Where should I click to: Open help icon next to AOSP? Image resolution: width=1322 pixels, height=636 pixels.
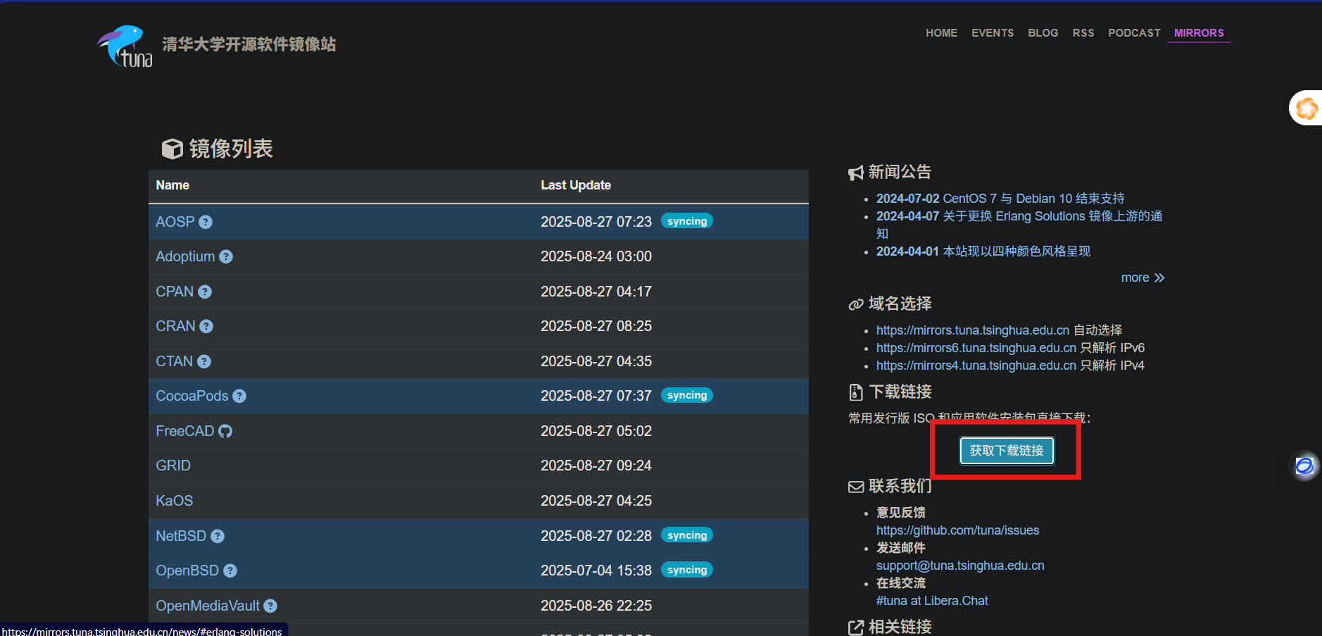tap(206, 222)
